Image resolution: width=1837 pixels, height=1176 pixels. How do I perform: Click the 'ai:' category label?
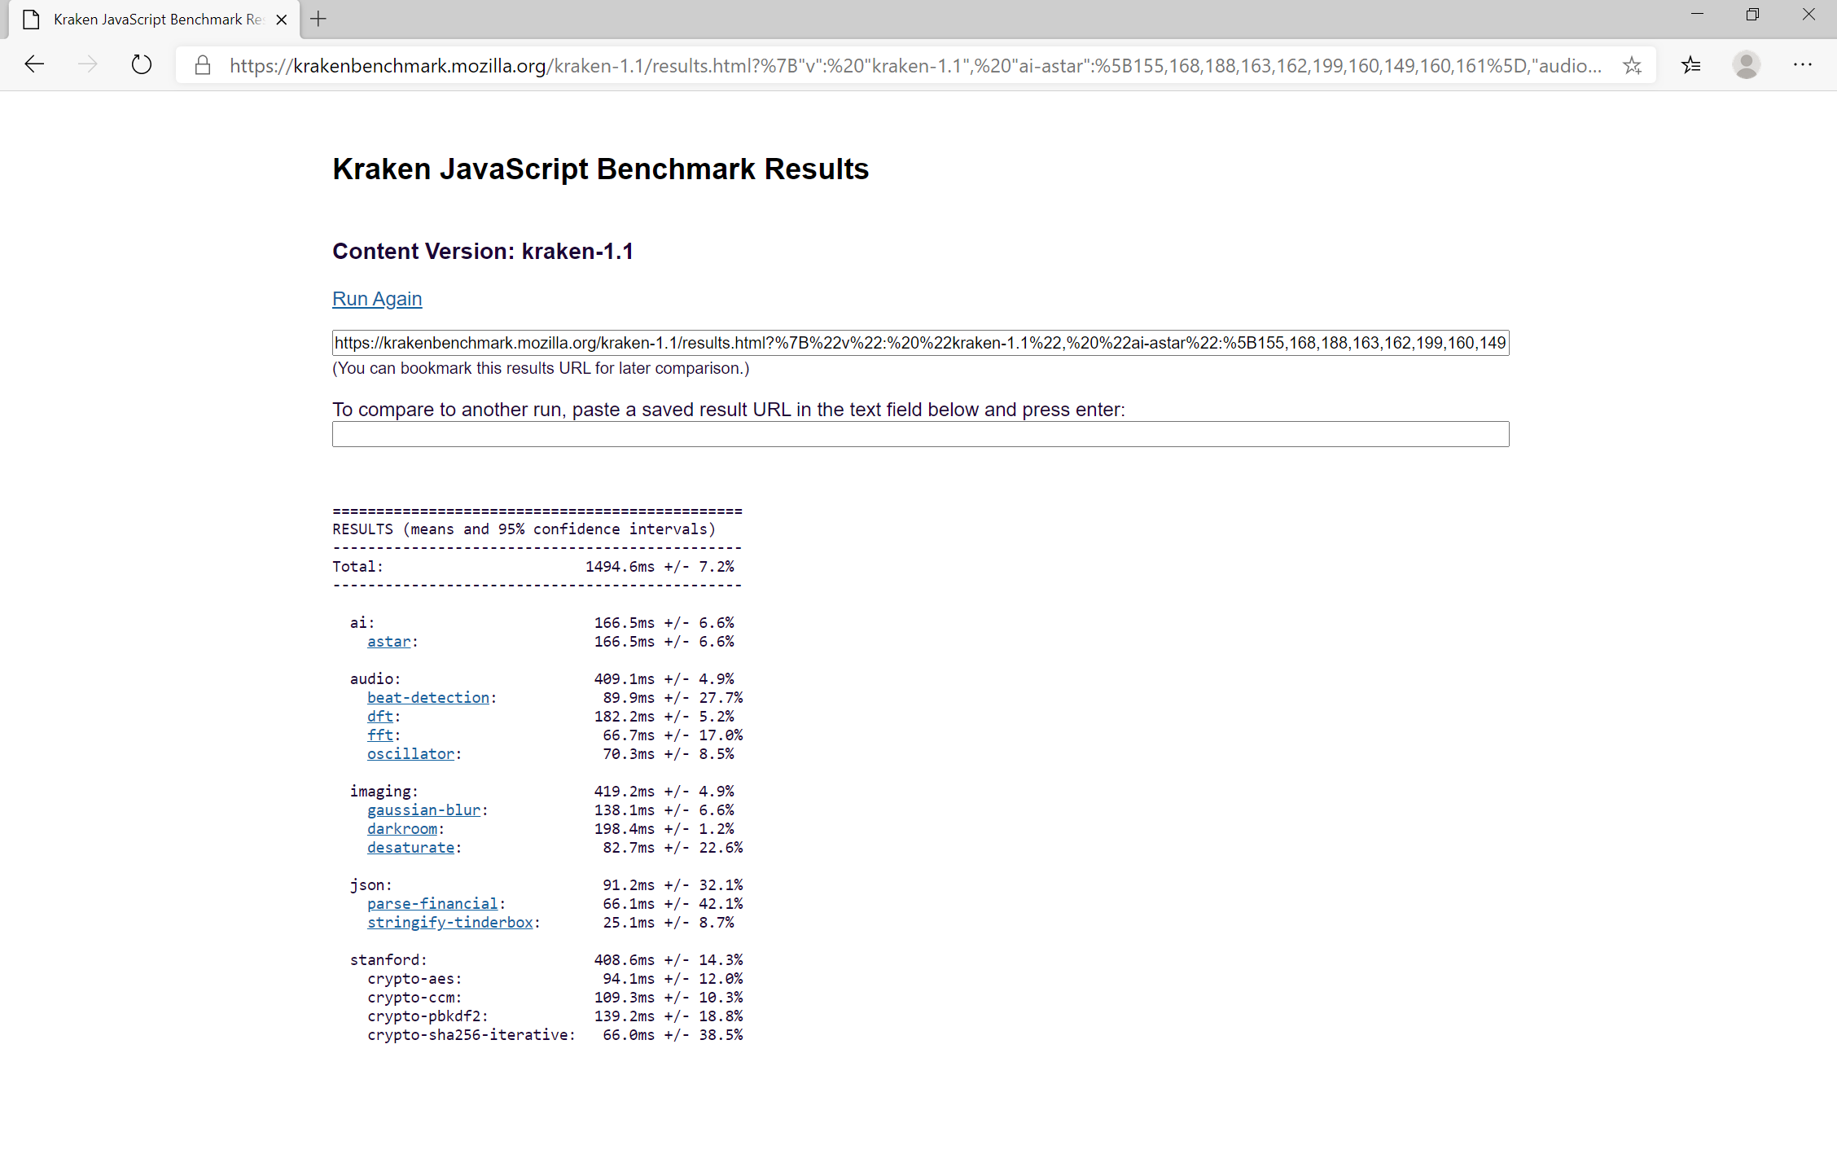362,623
